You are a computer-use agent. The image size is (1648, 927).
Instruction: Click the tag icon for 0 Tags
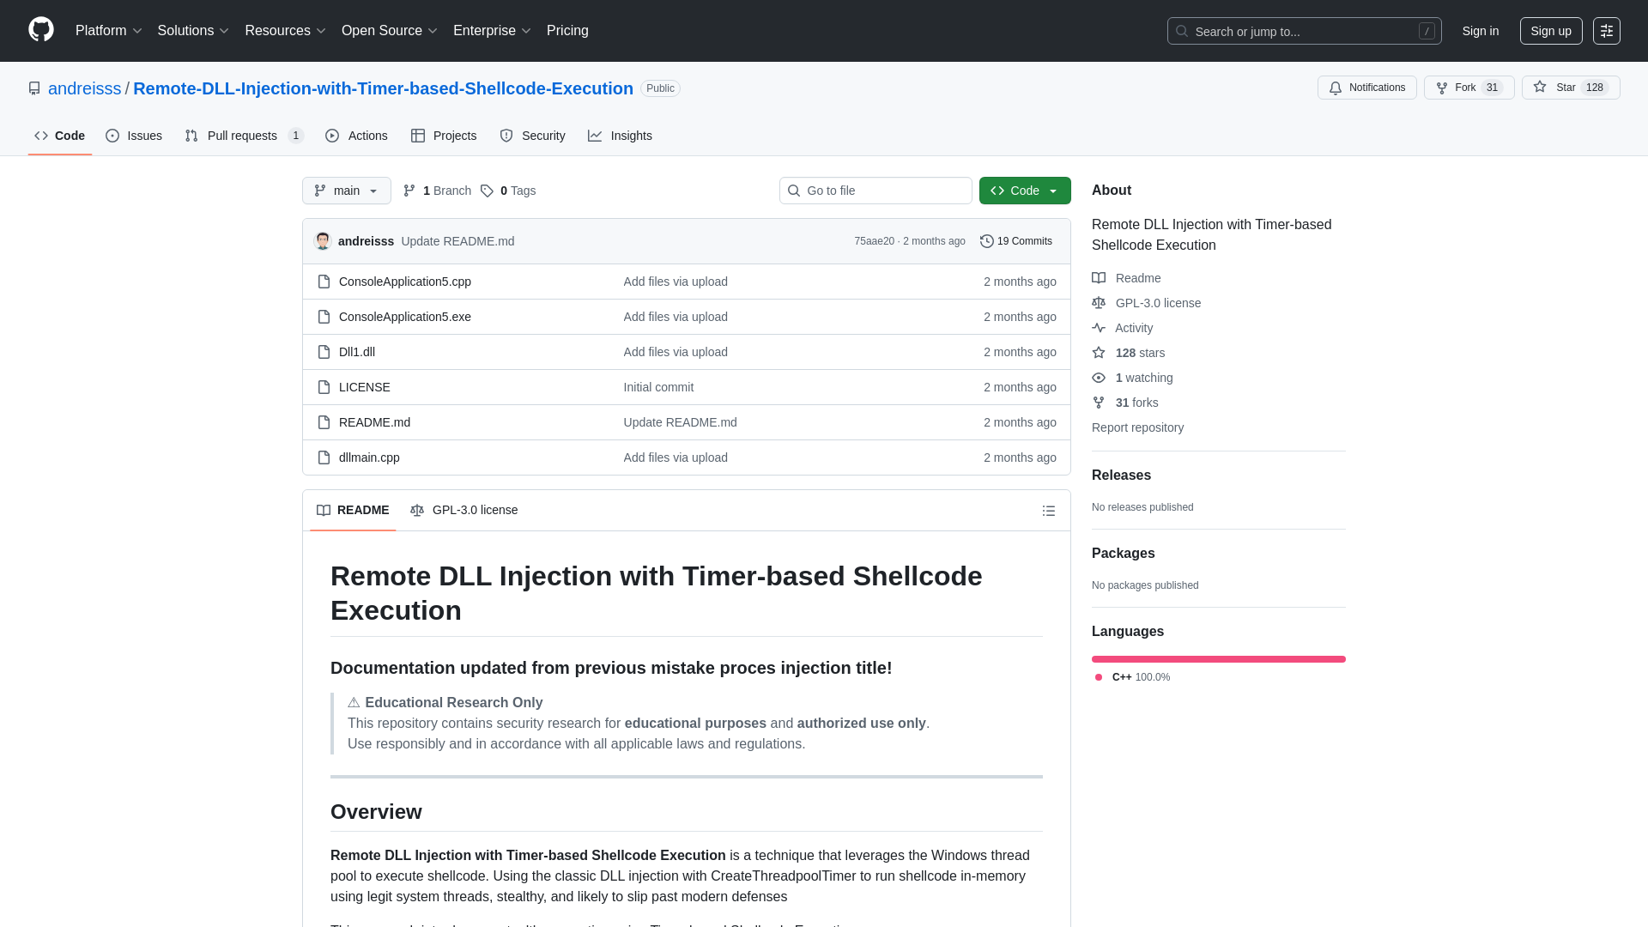[x=487, y=191]
